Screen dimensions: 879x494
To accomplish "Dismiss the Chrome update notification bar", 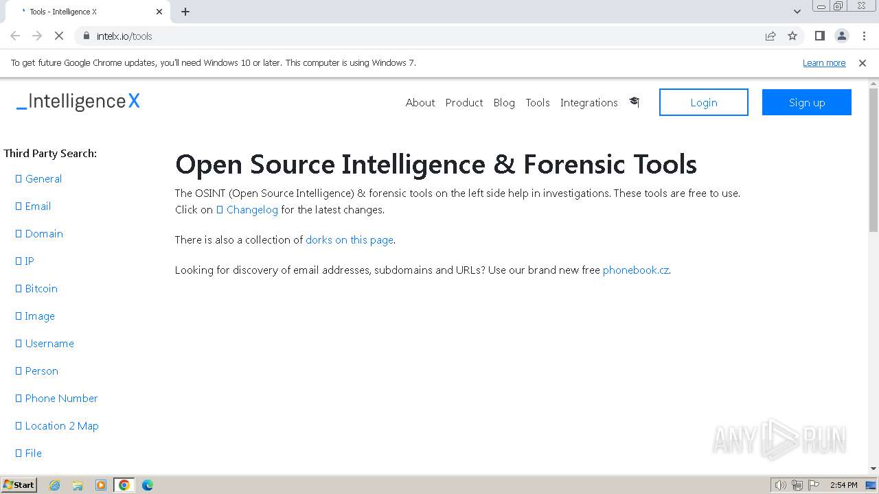I will tap(863, 62).
